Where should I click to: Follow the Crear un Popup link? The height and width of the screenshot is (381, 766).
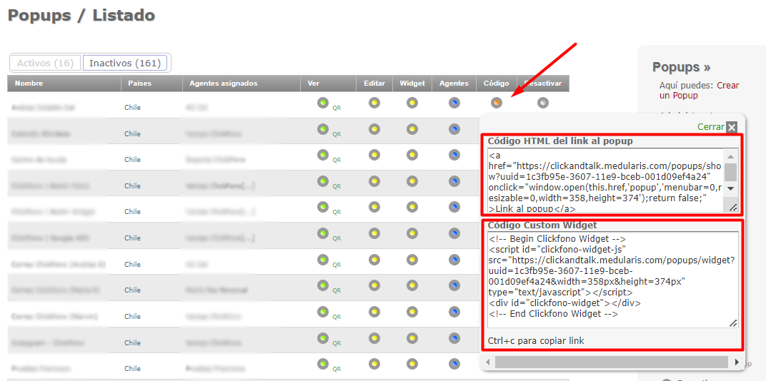(699, 90)
